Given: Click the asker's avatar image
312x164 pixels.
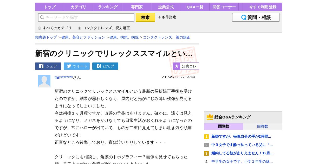Looking at the screenshot, I should click(x=44, y=81).
